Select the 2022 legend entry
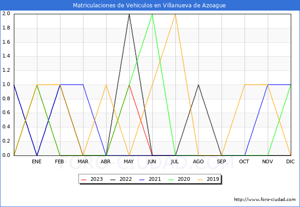The height and width of the screenshot is (207, 300). click(121, 179)
